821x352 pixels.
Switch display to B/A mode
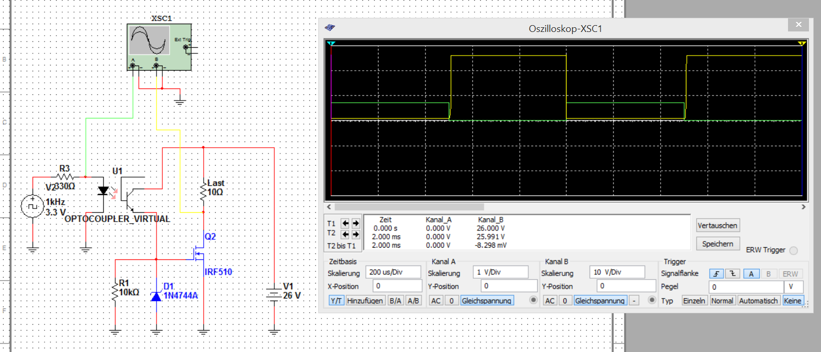395,301
